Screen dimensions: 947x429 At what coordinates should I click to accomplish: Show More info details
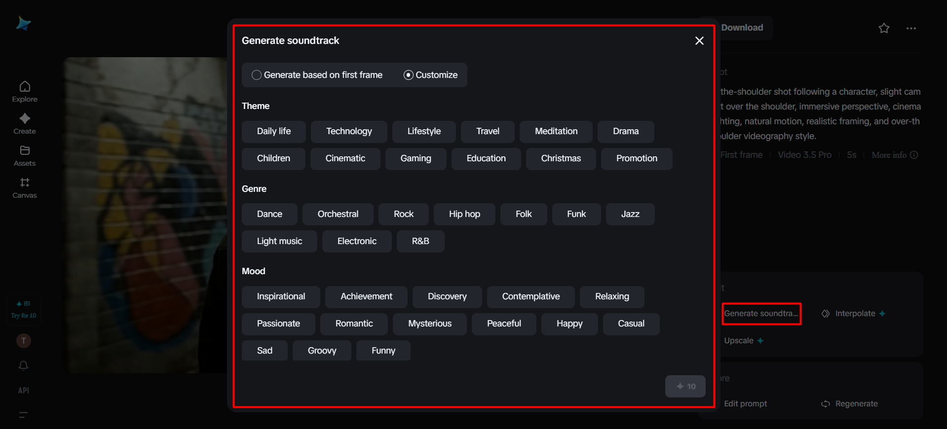tap(894, 155)
